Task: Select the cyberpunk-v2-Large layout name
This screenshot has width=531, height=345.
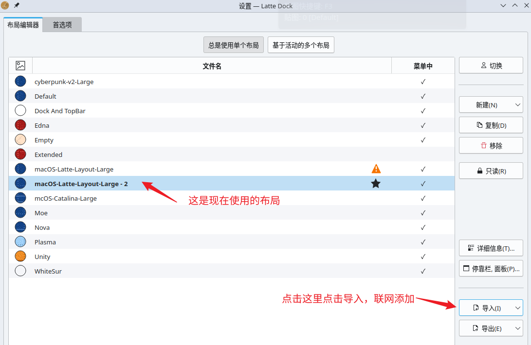Action: 64,82
